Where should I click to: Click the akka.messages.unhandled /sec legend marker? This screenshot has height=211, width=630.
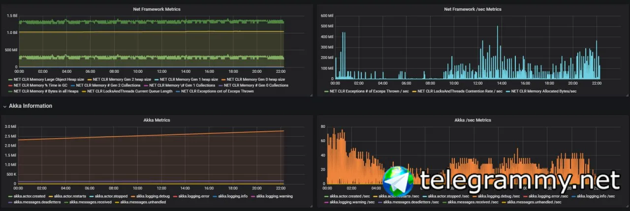(504, 202)
